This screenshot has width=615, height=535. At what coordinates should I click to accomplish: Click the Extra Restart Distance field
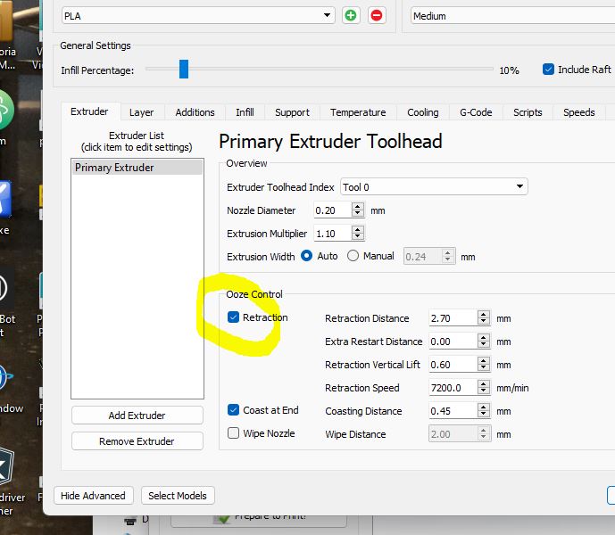coord(453,342)
